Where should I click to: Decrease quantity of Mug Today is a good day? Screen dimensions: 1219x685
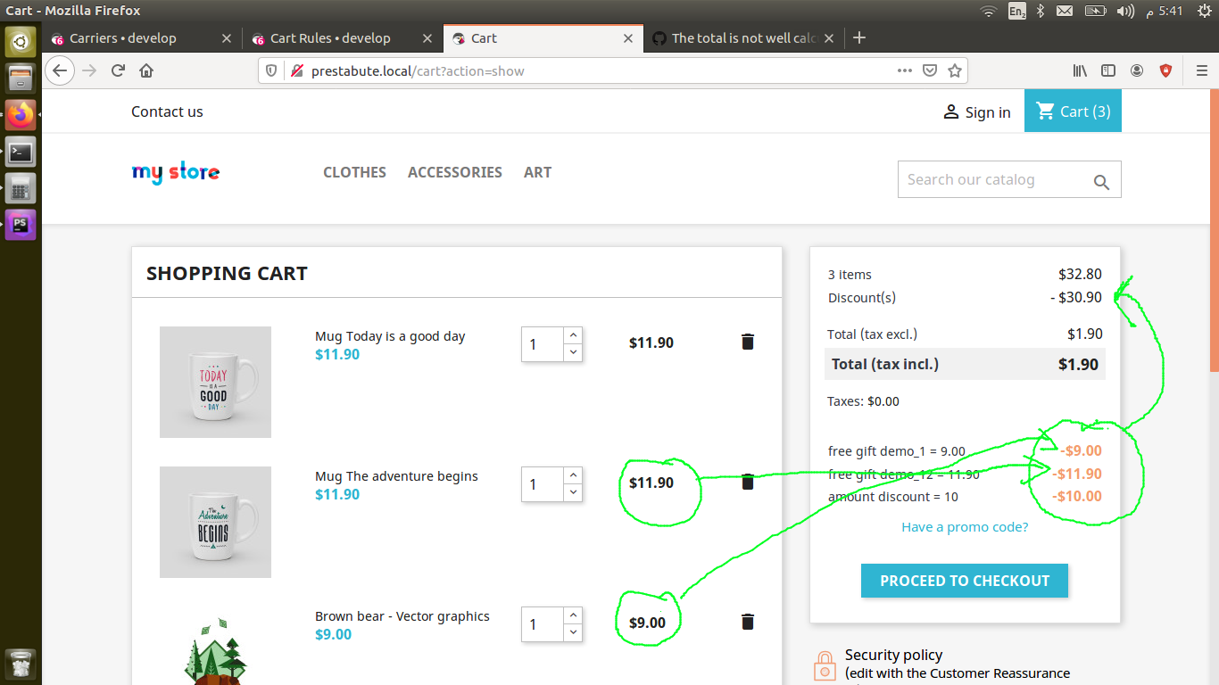pyautogui.click(x=573, y=352)
